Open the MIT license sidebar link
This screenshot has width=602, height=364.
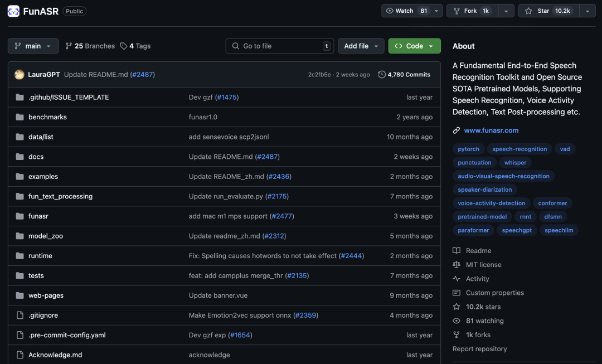483,265
